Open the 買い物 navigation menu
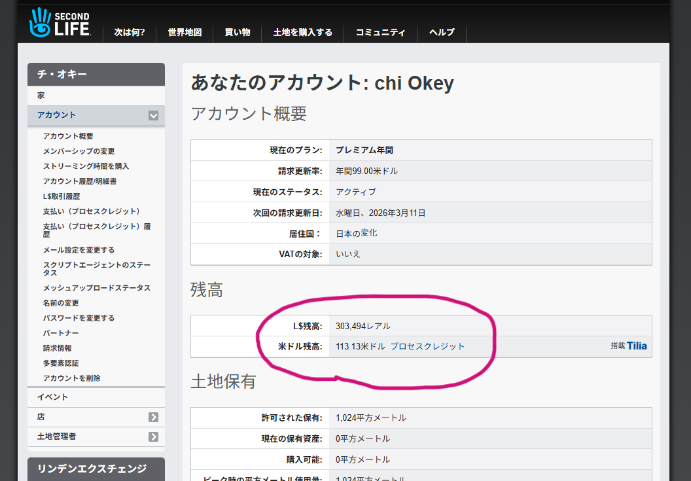Screen dimensions: 691x481 [x=238, y=32]
